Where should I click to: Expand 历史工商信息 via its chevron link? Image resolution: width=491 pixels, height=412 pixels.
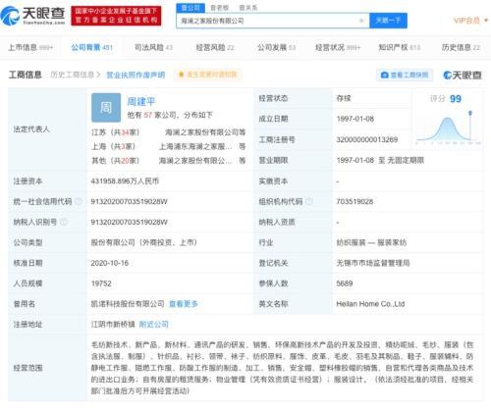pos(76,75)
